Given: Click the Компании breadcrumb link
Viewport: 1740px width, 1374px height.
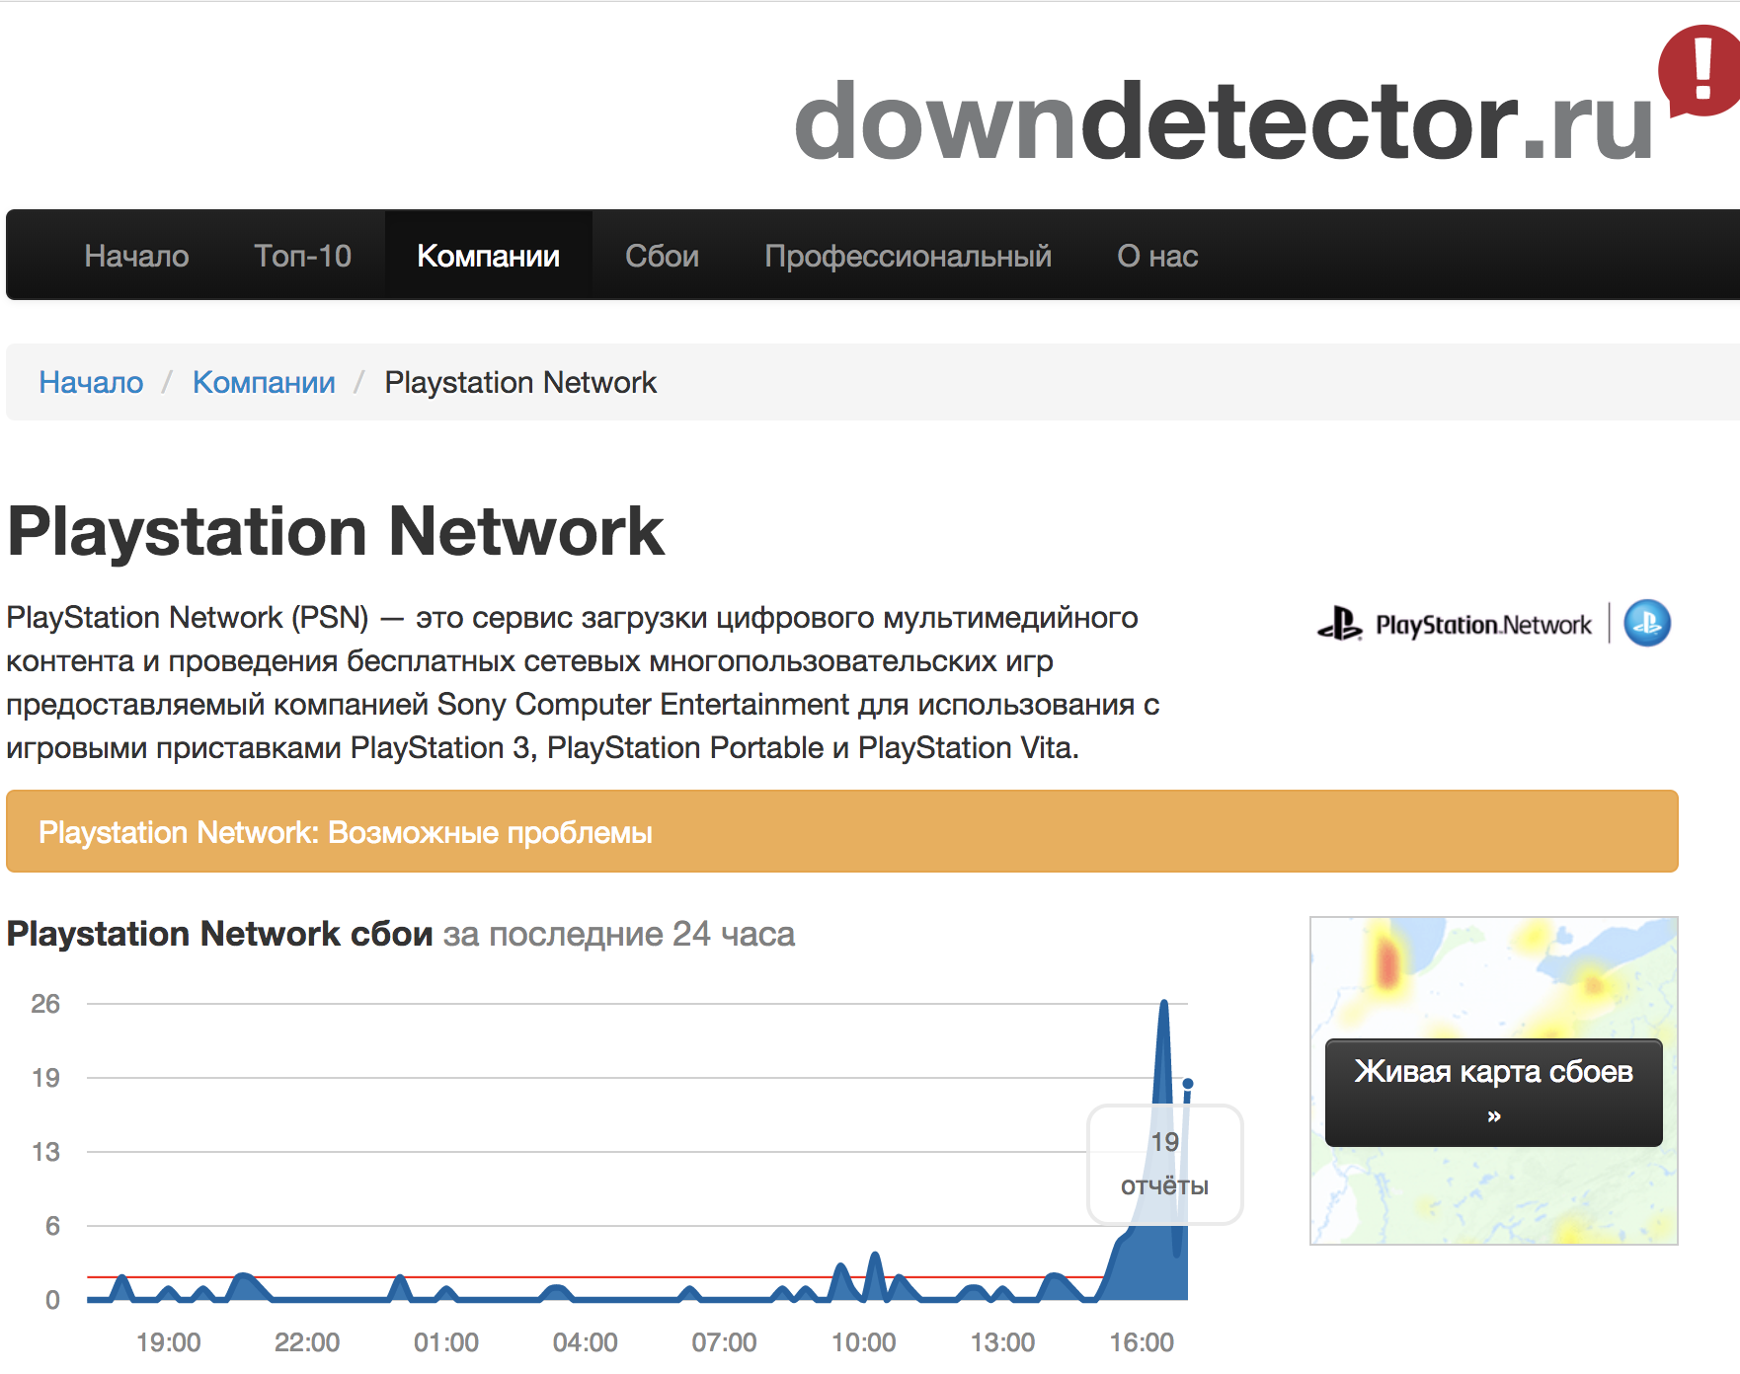Looking at the screenshot, I should [264, 382].
